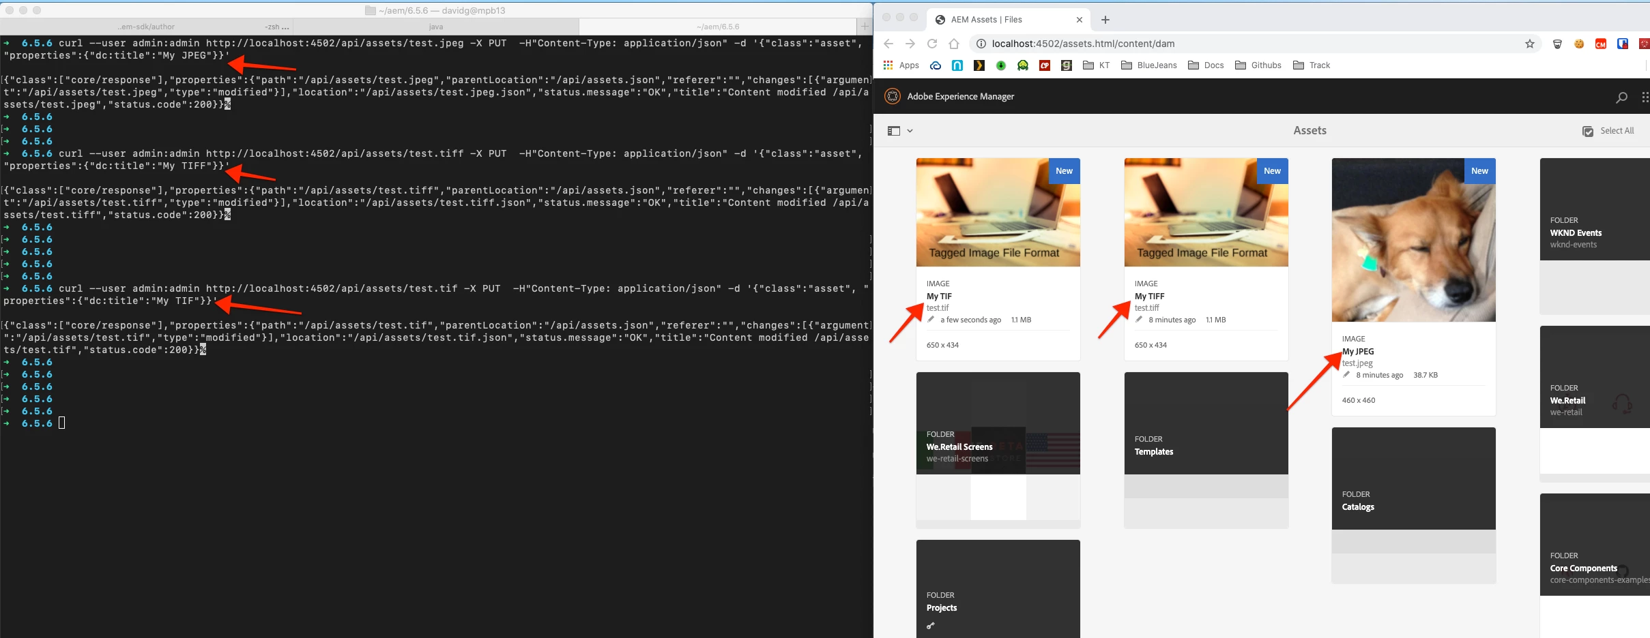The image size is (1650, 638).
Task: Open AEM search magnifier
Action: click(1621, 97)
